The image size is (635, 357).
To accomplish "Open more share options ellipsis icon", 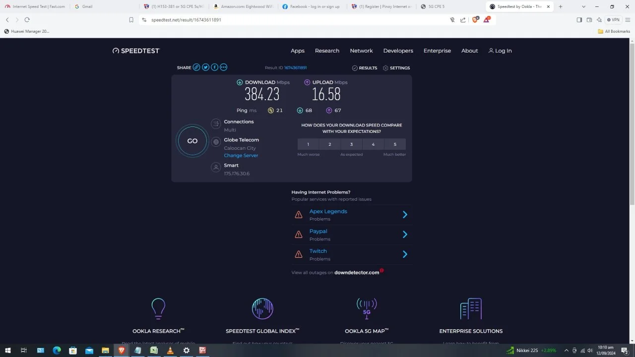I will tap(223, 67).
